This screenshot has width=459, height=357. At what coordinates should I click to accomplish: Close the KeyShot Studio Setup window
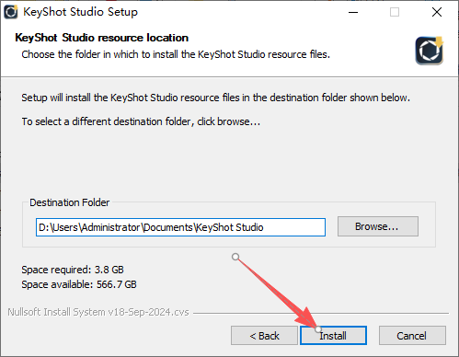(437, 12)
